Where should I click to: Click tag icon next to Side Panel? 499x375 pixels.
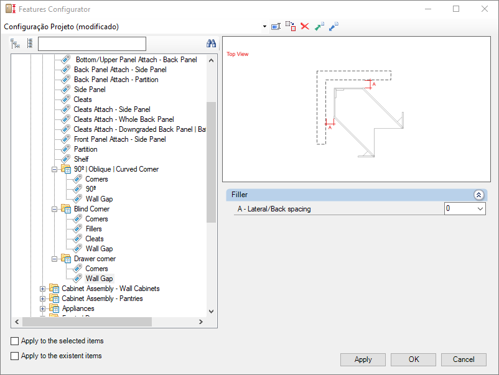point(65,90)
